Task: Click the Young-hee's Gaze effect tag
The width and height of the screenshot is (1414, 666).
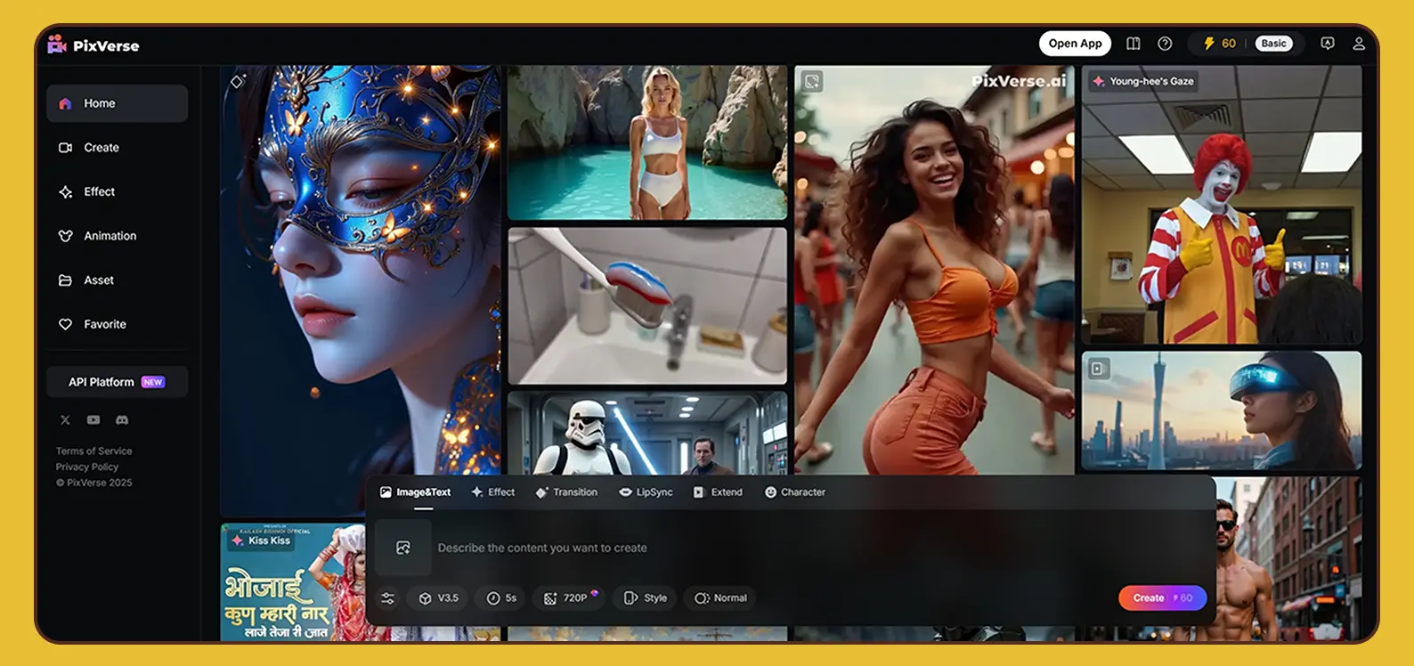Action: coord(1143,81)
